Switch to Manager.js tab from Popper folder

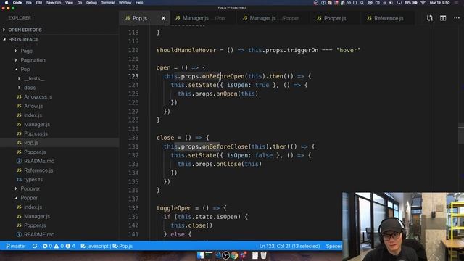pos(274,18)
